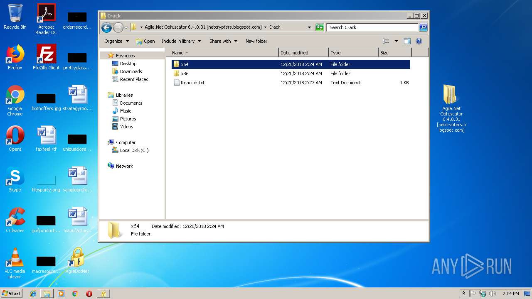Image resolution: width=532 pixels, height=299 pixels.
Task: Click the volume tray icon
Action: (x=493, y=294)
